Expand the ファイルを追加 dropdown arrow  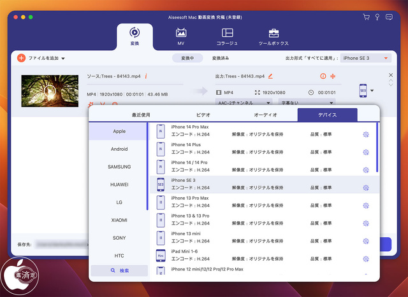point(63,59)
